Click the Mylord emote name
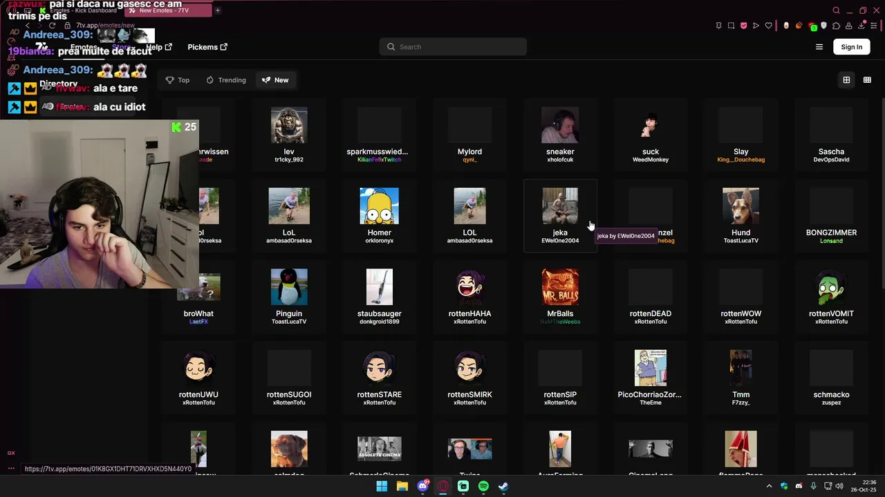Image resolution: width=885 pixels, height=497 pixels. (469, 152)
